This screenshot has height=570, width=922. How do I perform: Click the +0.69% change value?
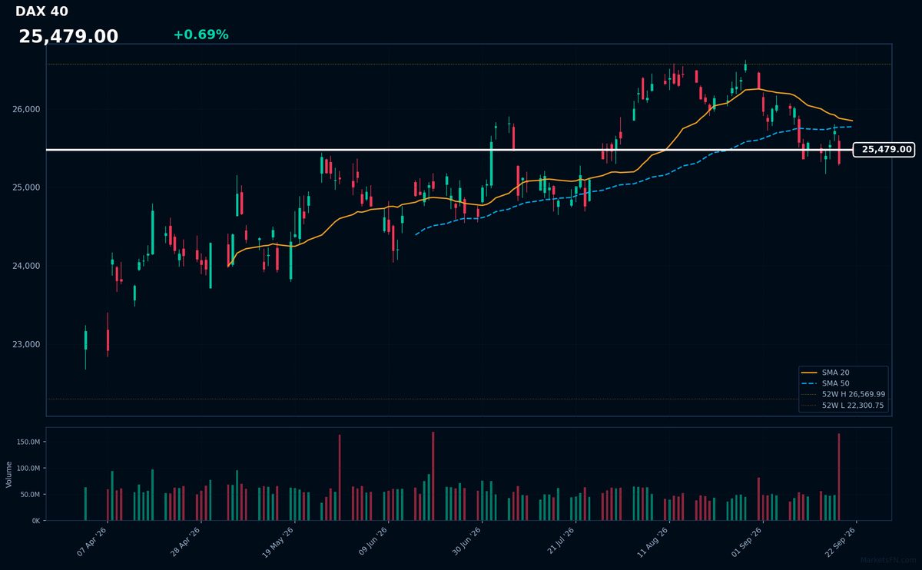[x=201, y=35]
